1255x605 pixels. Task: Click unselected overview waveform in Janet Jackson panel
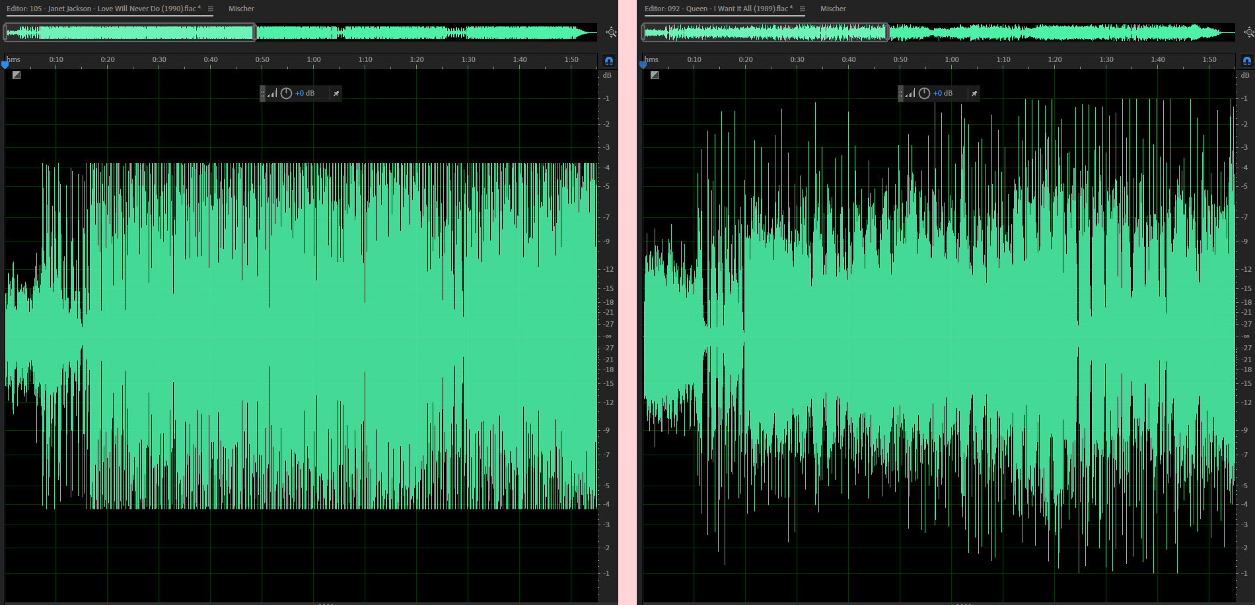(426, 32)
